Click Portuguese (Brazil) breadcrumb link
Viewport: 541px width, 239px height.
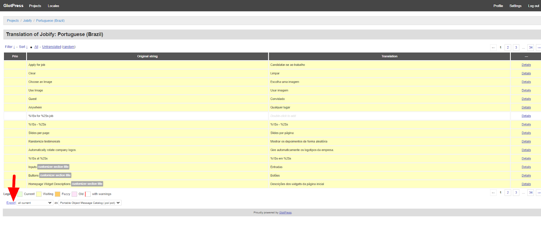50,21
